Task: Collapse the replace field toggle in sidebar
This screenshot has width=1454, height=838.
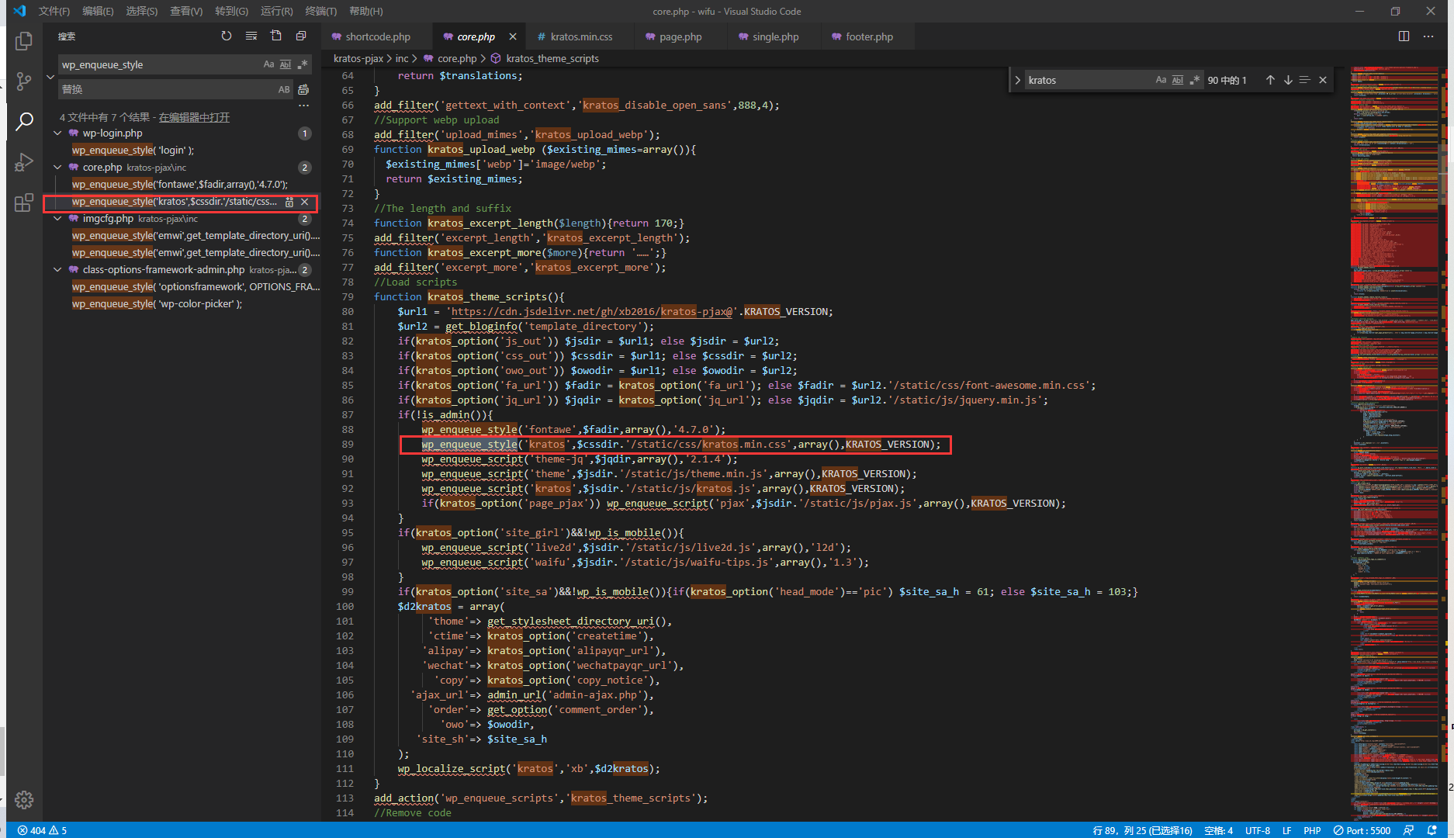Action: (50, 77)
